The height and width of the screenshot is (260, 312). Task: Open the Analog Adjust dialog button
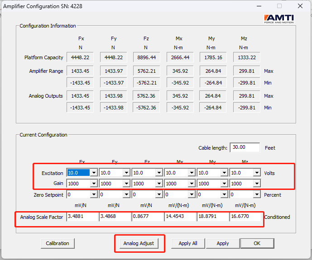[x=139, y=243]
